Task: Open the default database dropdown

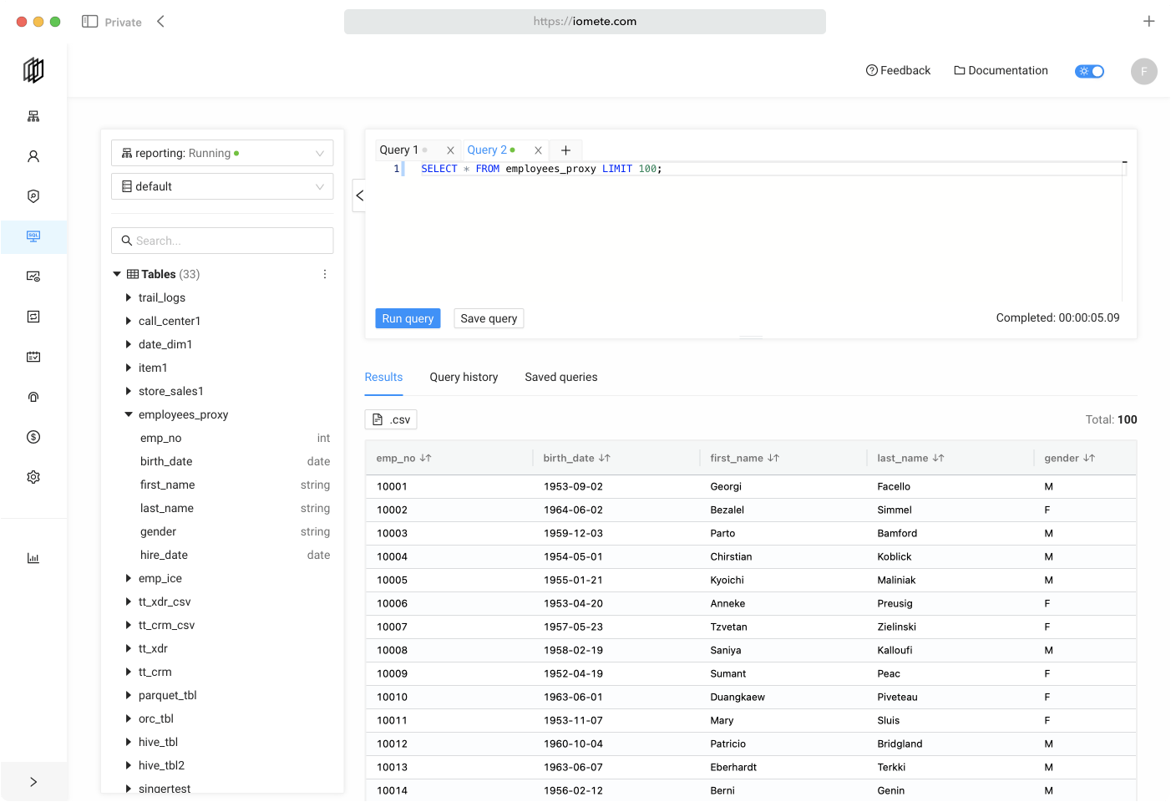Action: pyautogui.click(x=222, y=186)
